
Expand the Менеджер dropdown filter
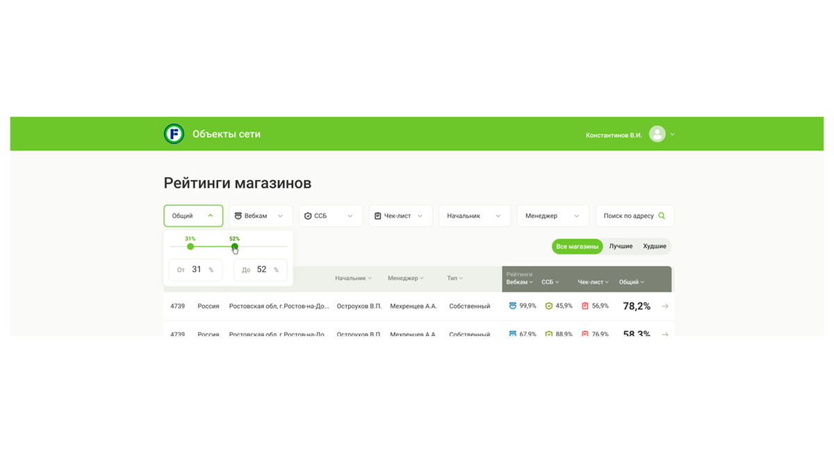click(553, 215)
